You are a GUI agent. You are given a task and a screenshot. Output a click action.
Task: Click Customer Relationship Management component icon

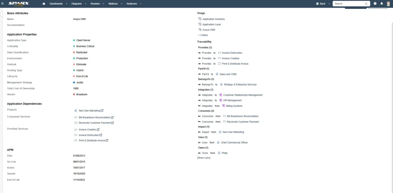click(x=221, y=95)
